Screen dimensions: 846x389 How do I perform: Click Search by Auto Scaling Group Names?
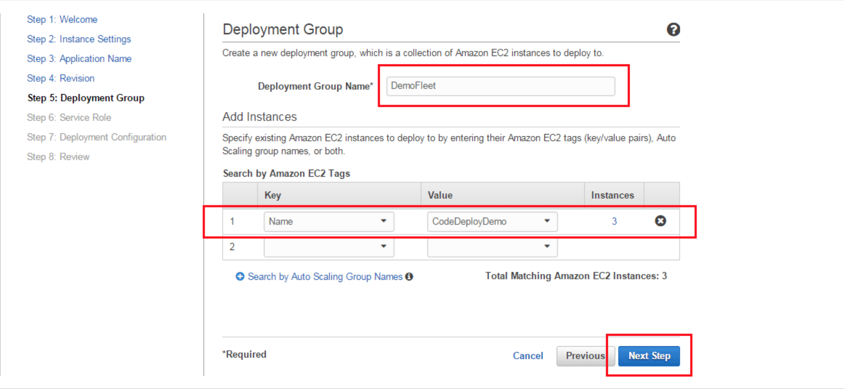pos(325,277)
